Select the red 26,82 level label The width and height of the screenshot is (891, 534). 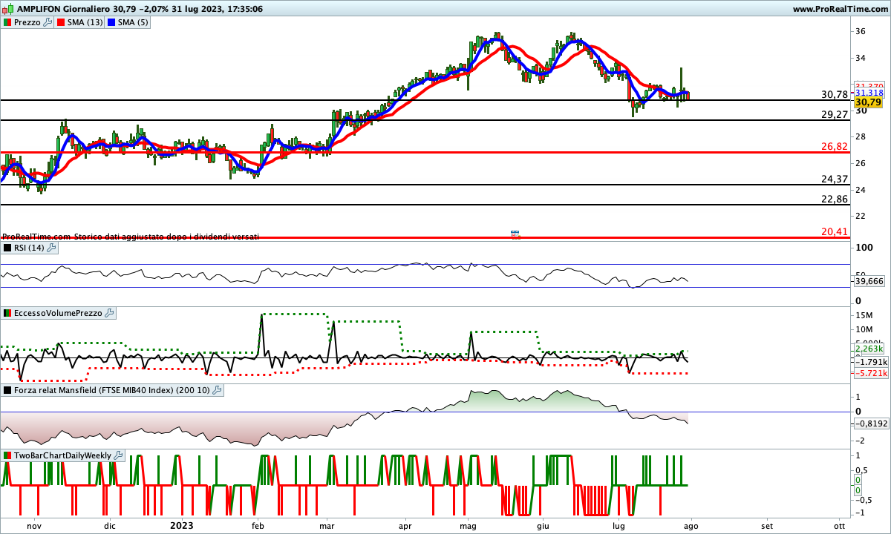(835, 146)
